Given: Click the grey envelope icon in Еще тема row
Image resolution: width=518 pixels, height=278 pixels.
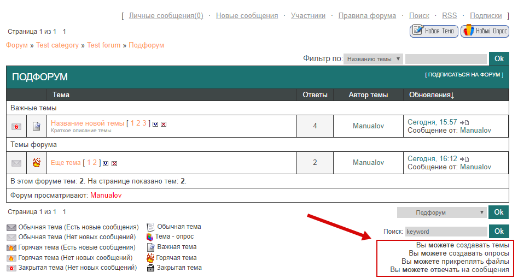Looking at the screenshot, I should pos(16,163).
